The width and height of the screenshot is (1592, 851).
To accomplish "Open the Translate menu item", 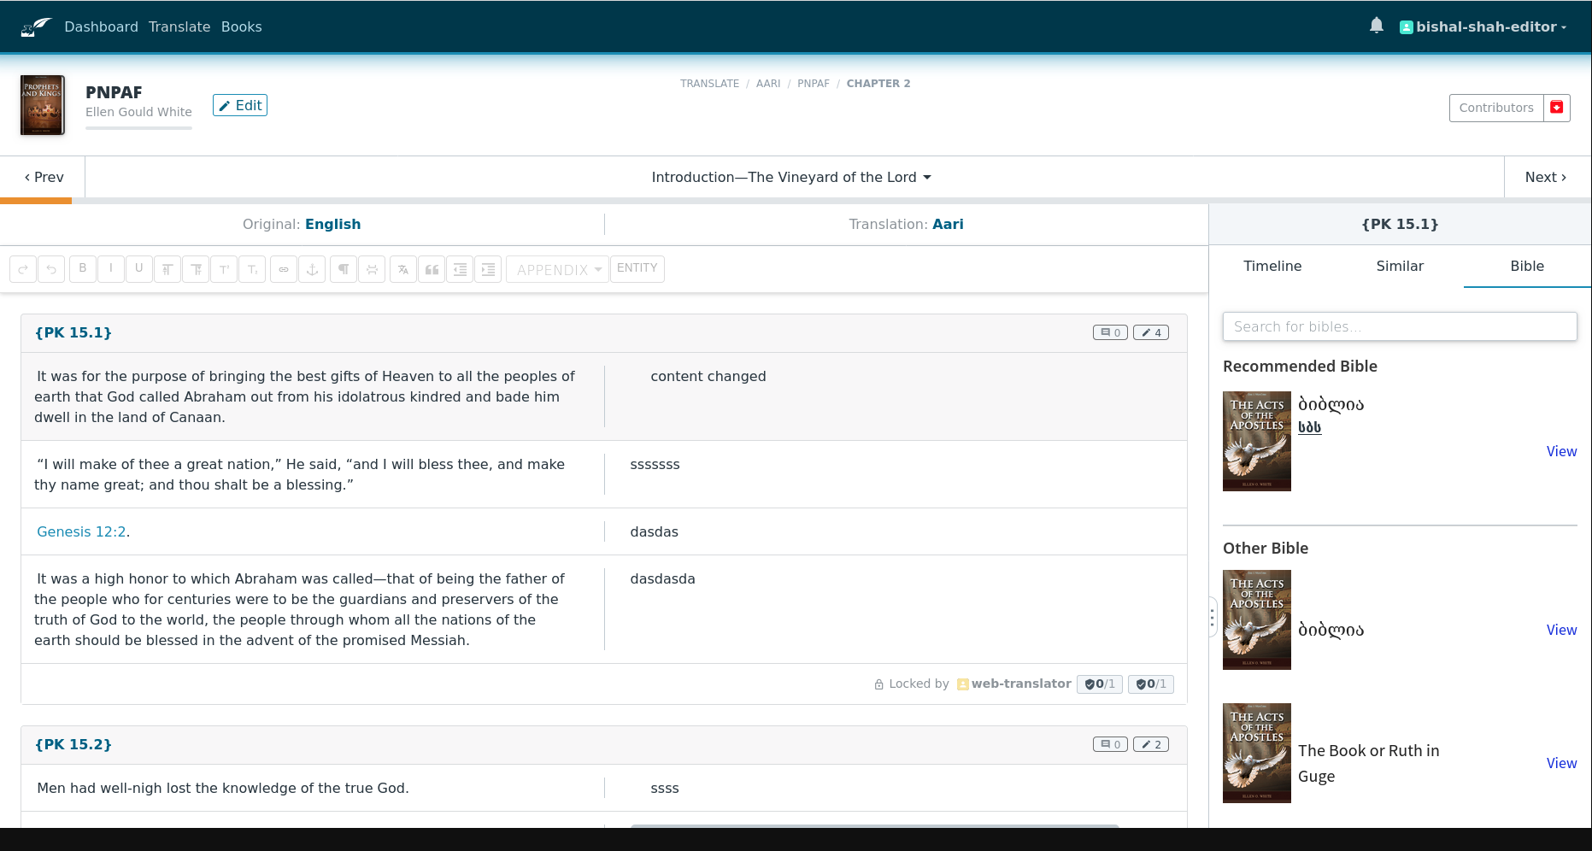I will pyautogui.click(x=179, y=26).
